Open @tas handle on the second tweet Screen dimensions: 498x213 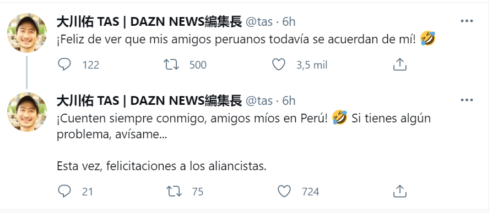pos(259,100)
